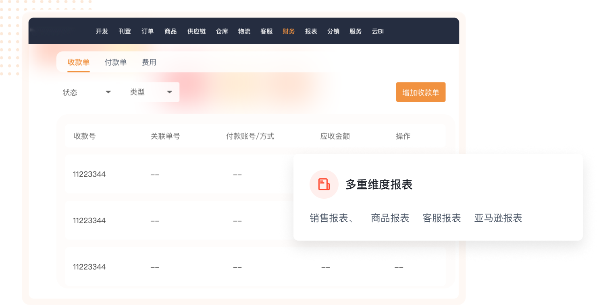Open the 供应链 navigation item
The width and height of the screenshot is (599, 307).
196,31
